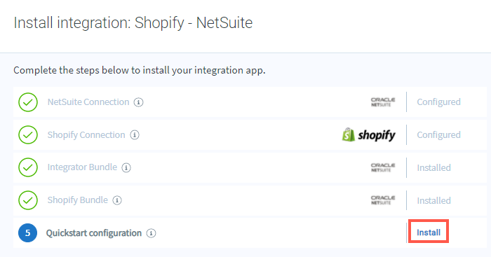The width and height of the screenshot is (491, 257).
Task: Click Oracle NetSuite logo in NetSuite Connection row
Action: click(x=383, y=102)
